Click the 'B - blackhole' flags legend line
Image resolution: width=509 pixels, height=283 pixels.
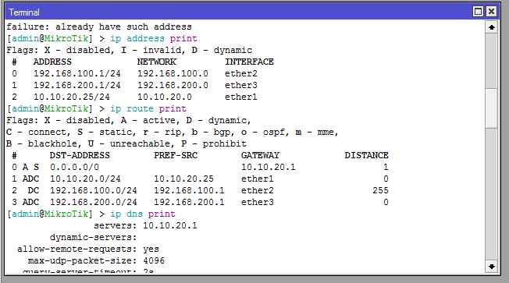[x=126, y=143]
